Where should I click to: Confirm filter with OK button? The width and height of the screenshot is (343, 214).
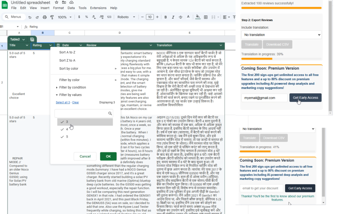(108, 156)
